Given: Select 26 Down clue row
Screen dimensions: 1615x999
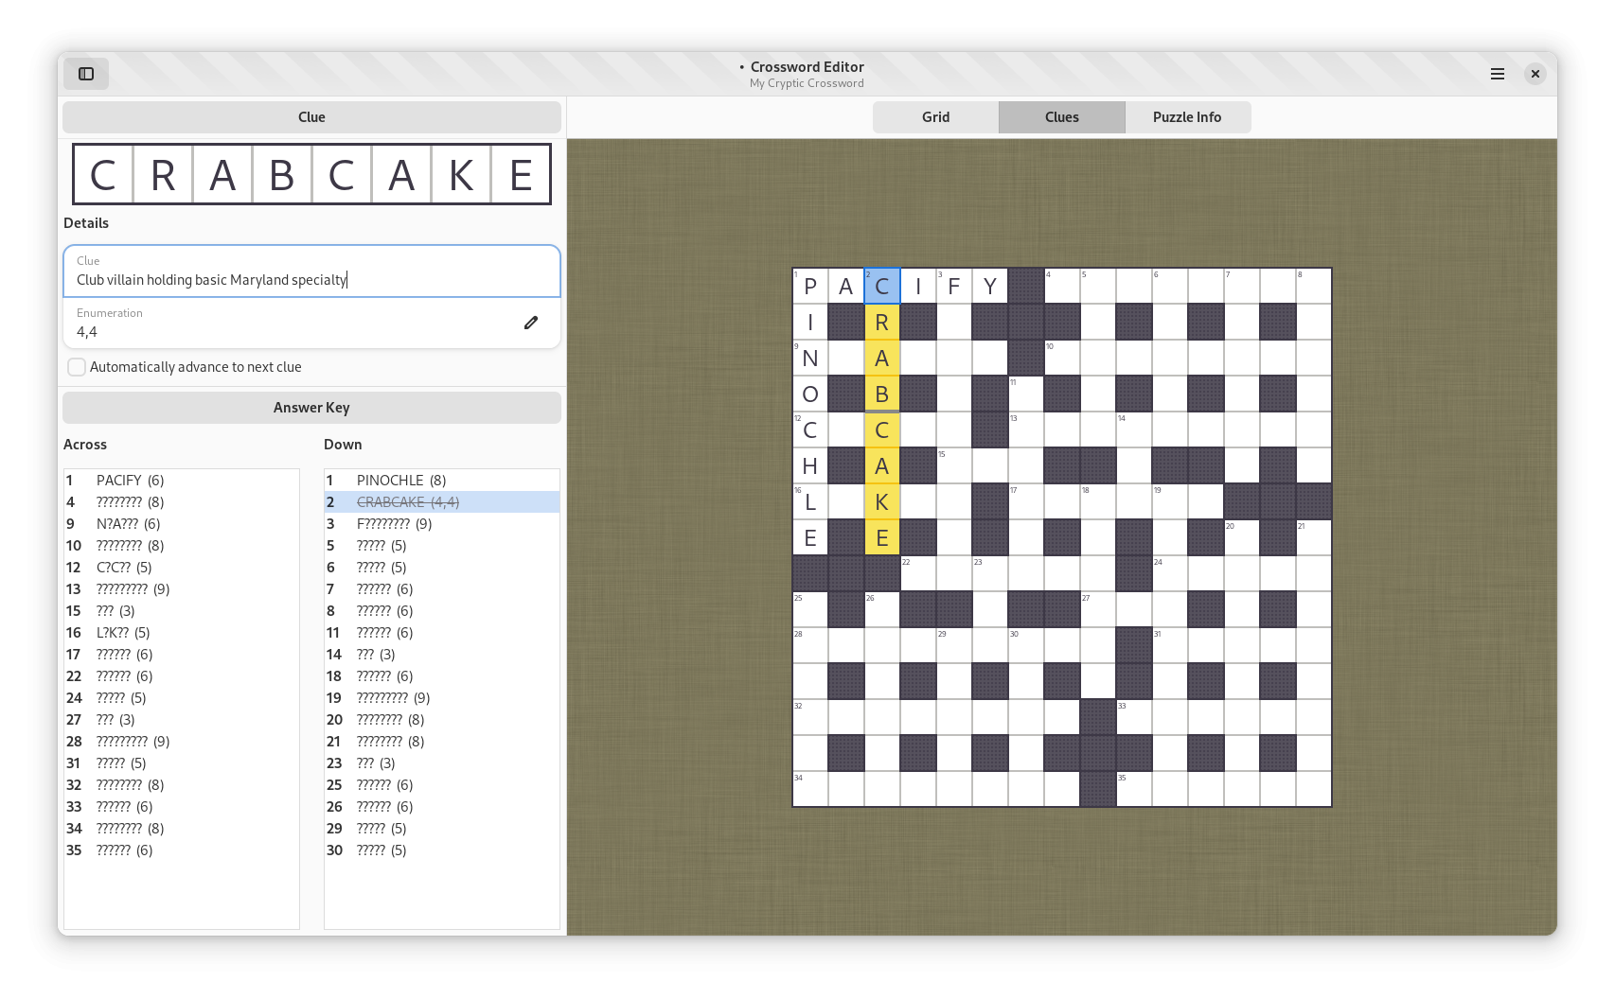Looking at the screenshot, I should (x=442, y=807).
